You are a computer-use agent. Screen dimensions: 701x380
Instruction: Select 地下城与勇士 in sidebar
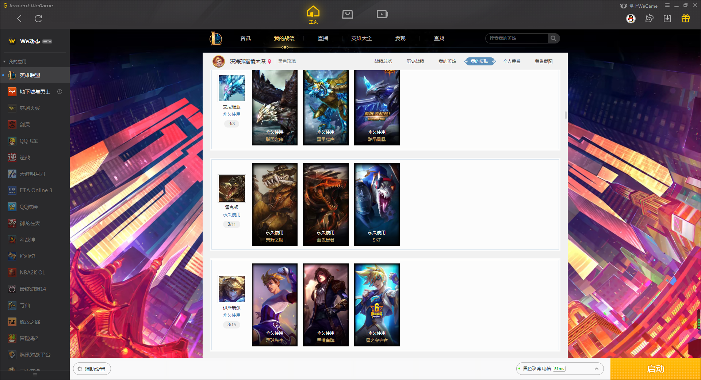click(x=35, y=92)
